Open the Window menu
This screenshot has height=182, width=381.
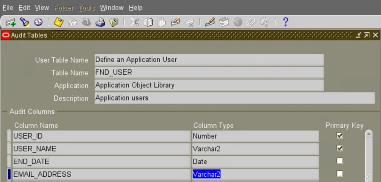click(x=112, y=7)
